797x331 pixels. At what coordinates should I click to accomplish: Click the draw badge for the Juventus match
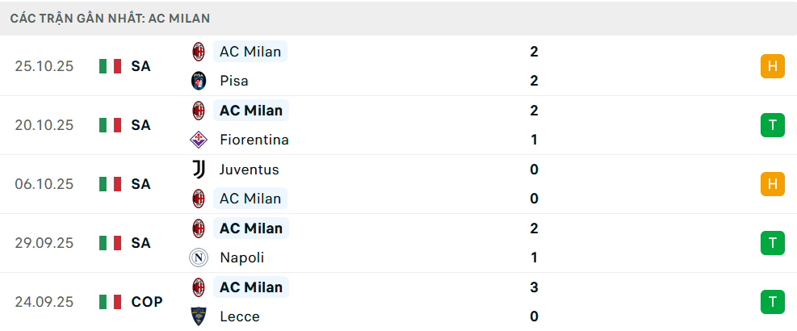(772, 184)
